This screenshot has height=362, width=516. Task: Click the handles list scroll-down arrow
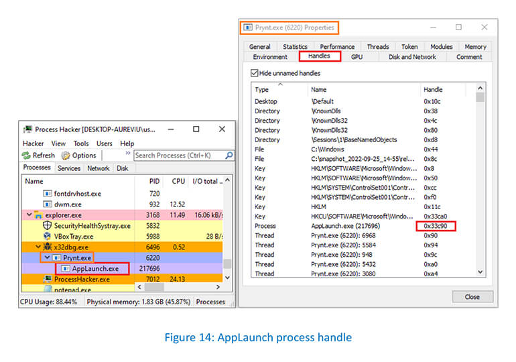point(480,271)
